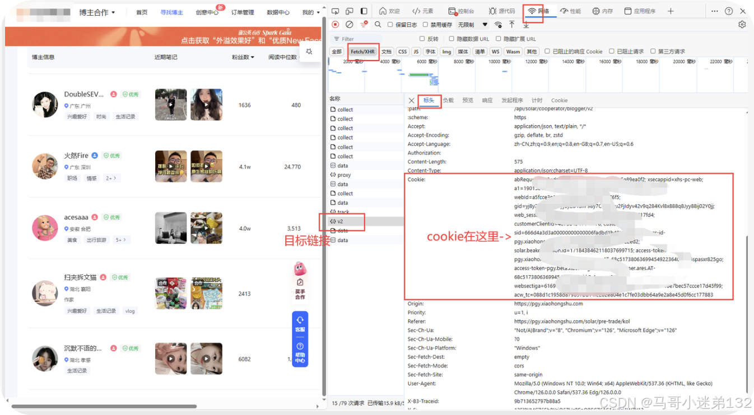Enable the 禁用缓存 checkbox
The height and width of the screenshot is (415, 754).
point(425,25)
